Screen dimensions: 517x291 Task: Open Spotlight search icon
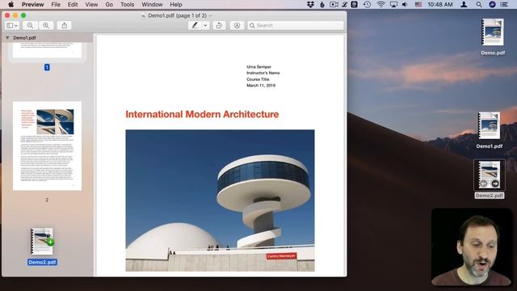(479, 4)
